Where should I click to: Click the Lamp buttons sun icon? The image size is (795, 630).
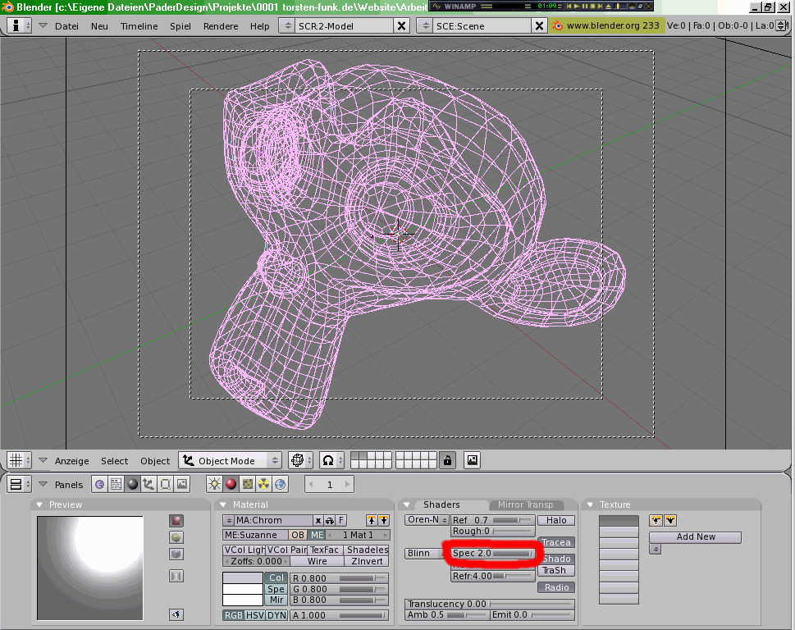tap(214, 485)
